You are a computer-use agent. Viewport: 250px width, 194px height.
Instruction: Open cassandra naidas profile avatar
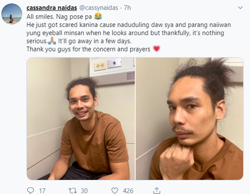pos(12,14)
